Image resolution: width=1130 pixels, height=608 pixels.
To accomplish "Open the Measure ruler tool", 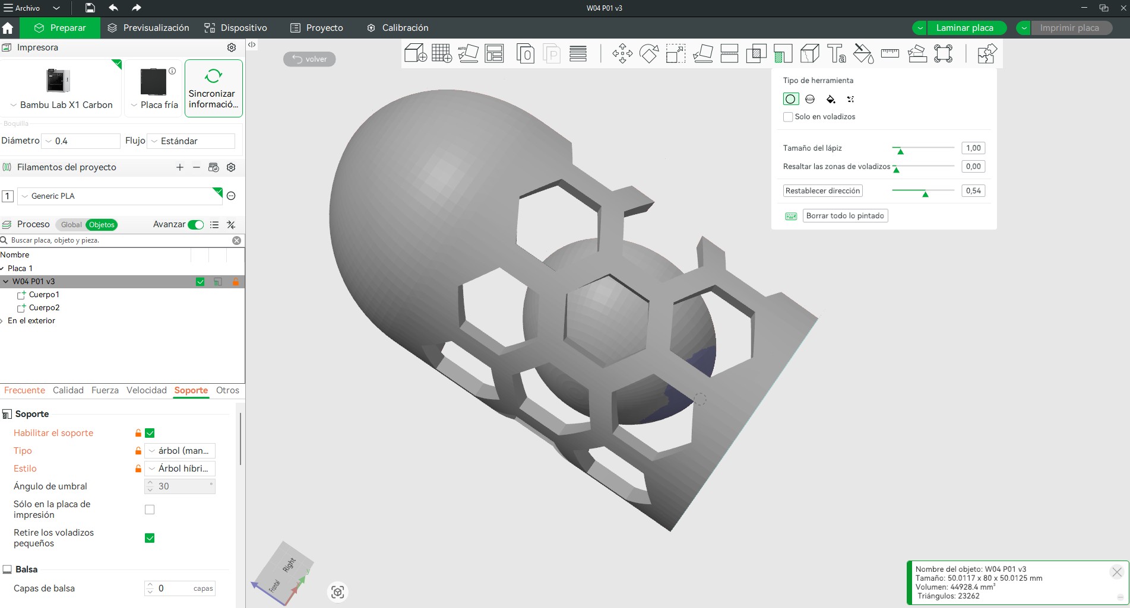I will pos(890,54).
